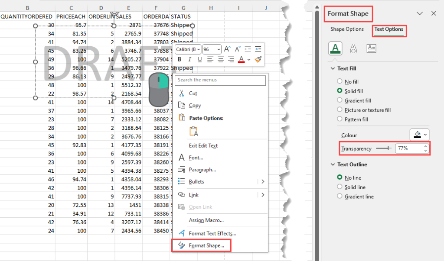The image size is (444, 261).
Task: Click the Search the menus box
Action: (220, 80)
